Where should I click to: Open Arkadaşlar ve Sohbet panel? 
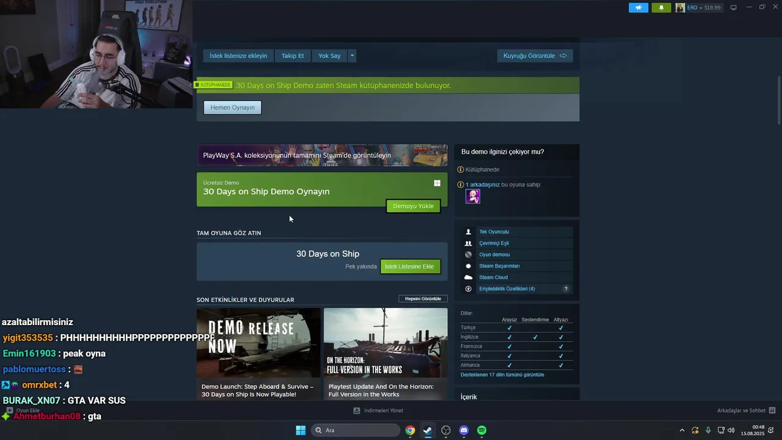(741, 411)
